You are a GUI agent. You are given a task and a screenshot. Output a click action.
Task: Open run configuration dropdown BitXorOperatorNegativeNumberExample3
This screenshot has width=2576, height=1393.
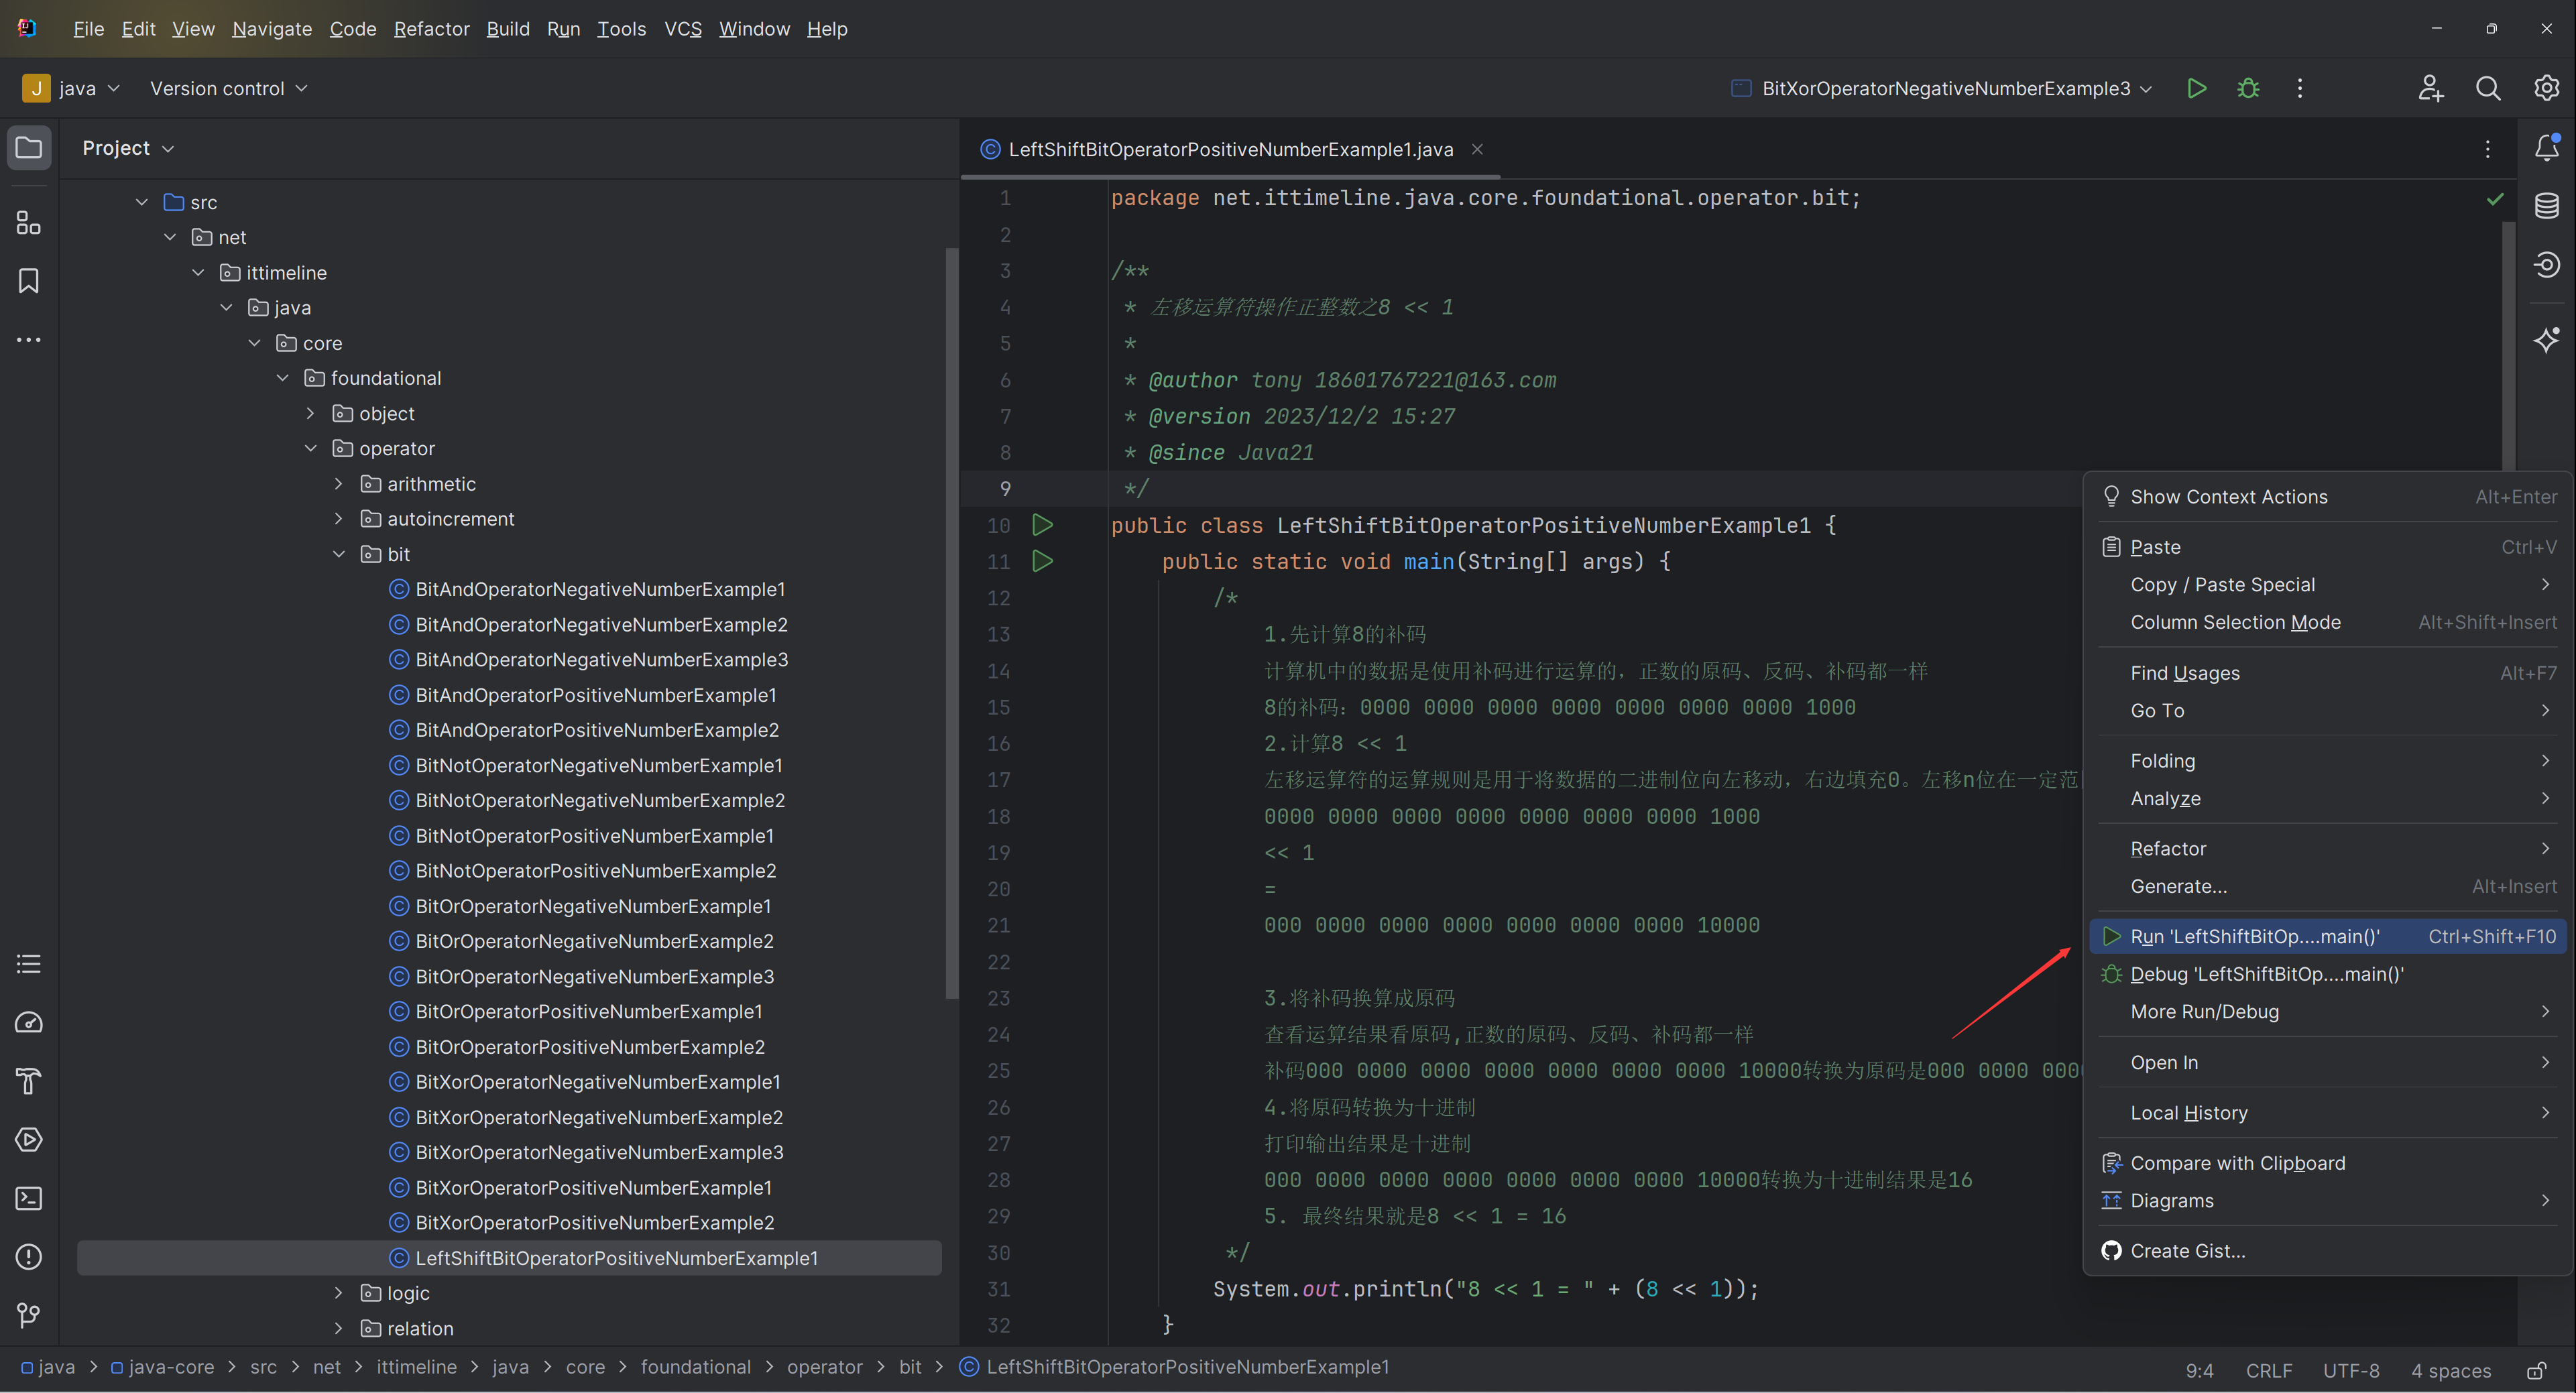click(1941, 89)
